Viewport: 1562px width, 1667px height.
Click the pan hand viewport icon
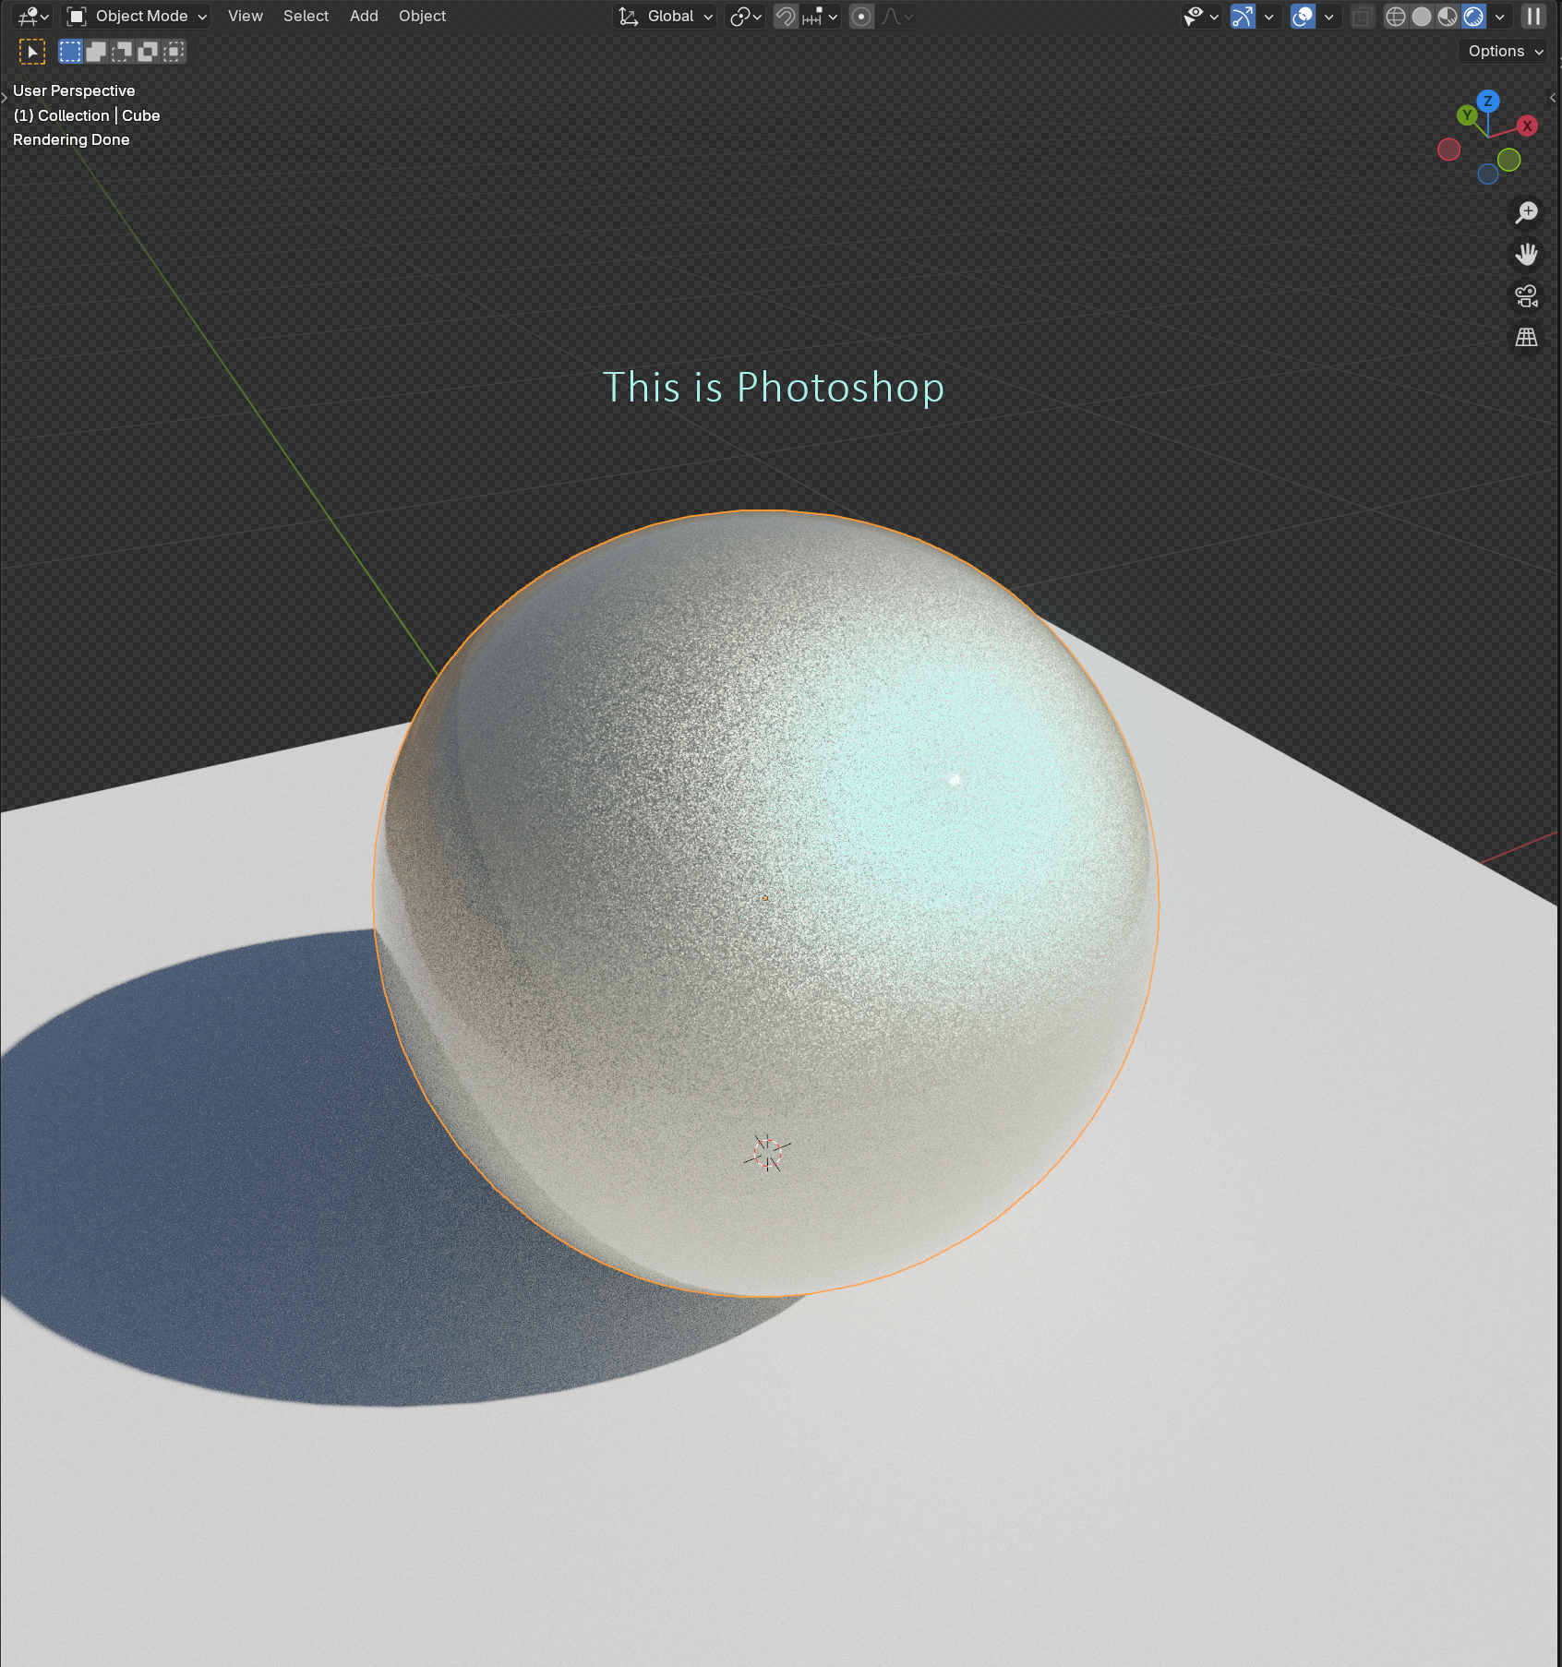1527,254
